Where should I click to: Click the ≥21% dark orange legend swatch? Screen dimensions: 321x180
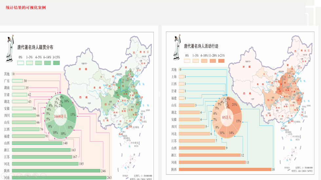[x=221, y=61]
